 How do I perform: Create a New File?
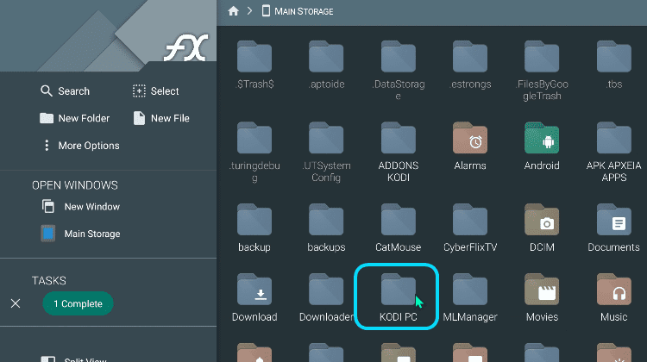(161, 118)
